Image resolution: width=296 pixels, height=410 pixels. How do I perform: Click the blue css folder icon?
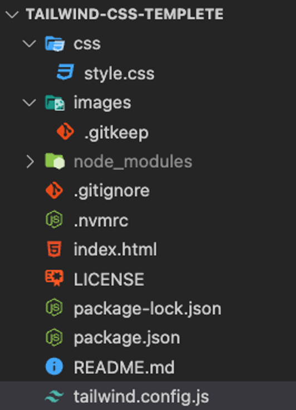(55, 43)
